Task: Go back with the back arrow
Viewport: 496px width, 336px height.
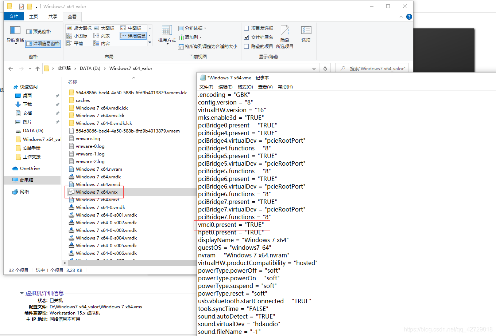Action: point(11,68)
